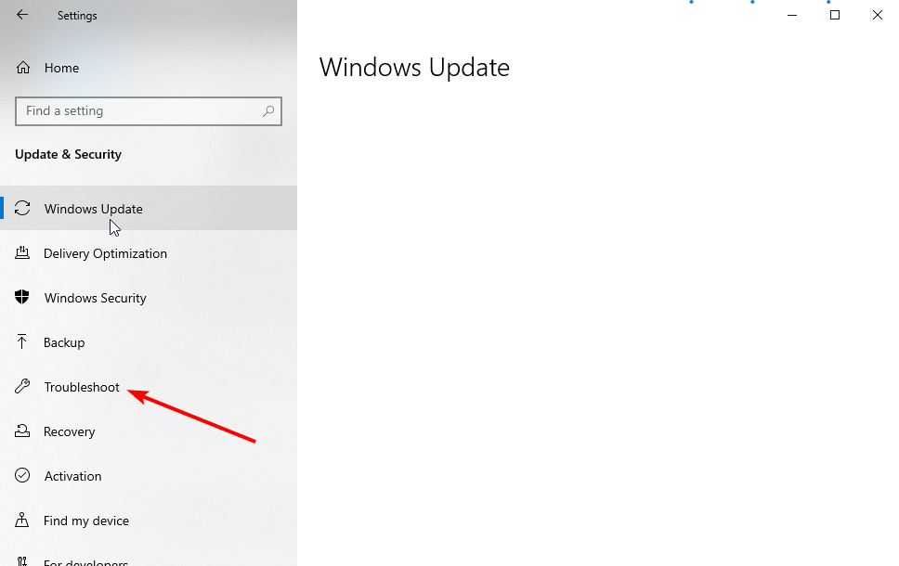
Task: Select Activation in the sidebar
Action: (x=149, y=476)
